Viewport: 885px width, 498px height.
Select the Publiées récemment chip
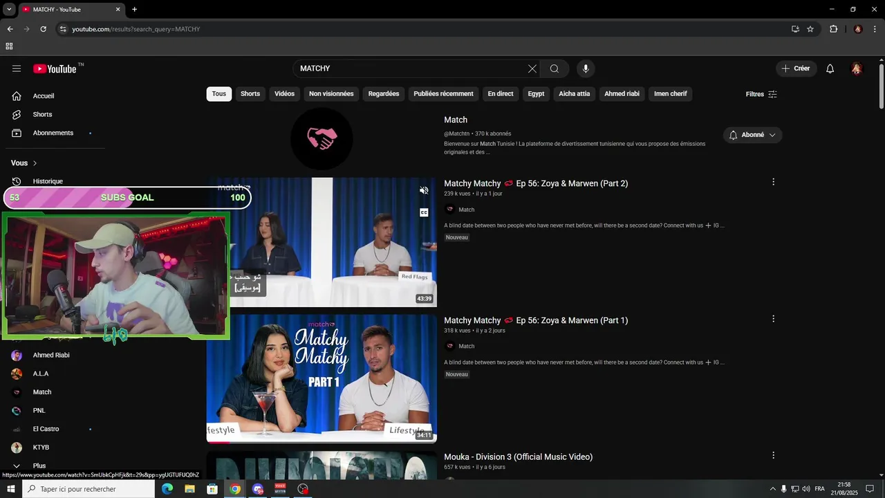443,94
